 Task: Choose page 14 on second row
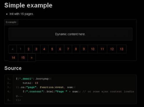coord(13,58)
